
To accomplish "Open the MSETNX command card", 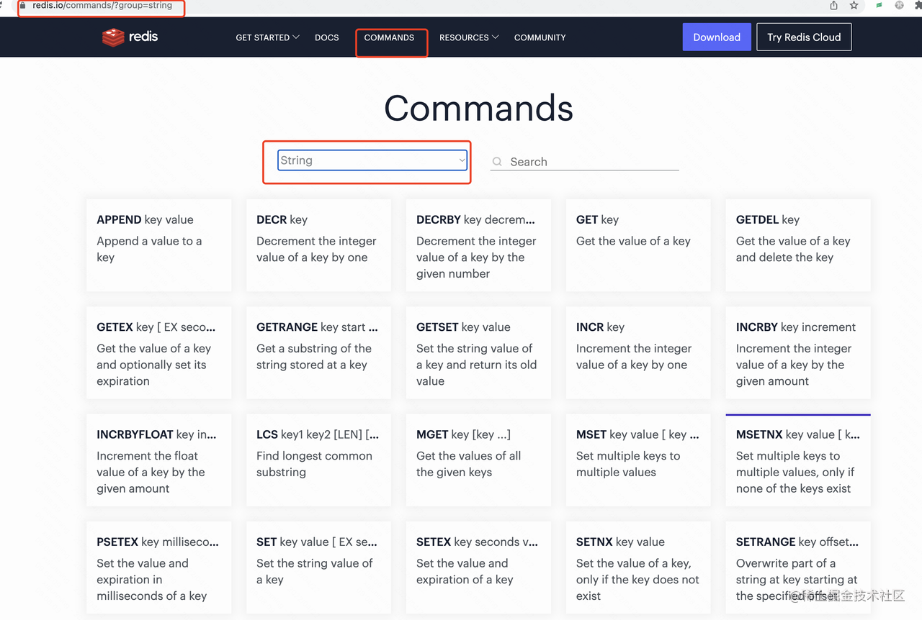I will (x=798, y=460).
